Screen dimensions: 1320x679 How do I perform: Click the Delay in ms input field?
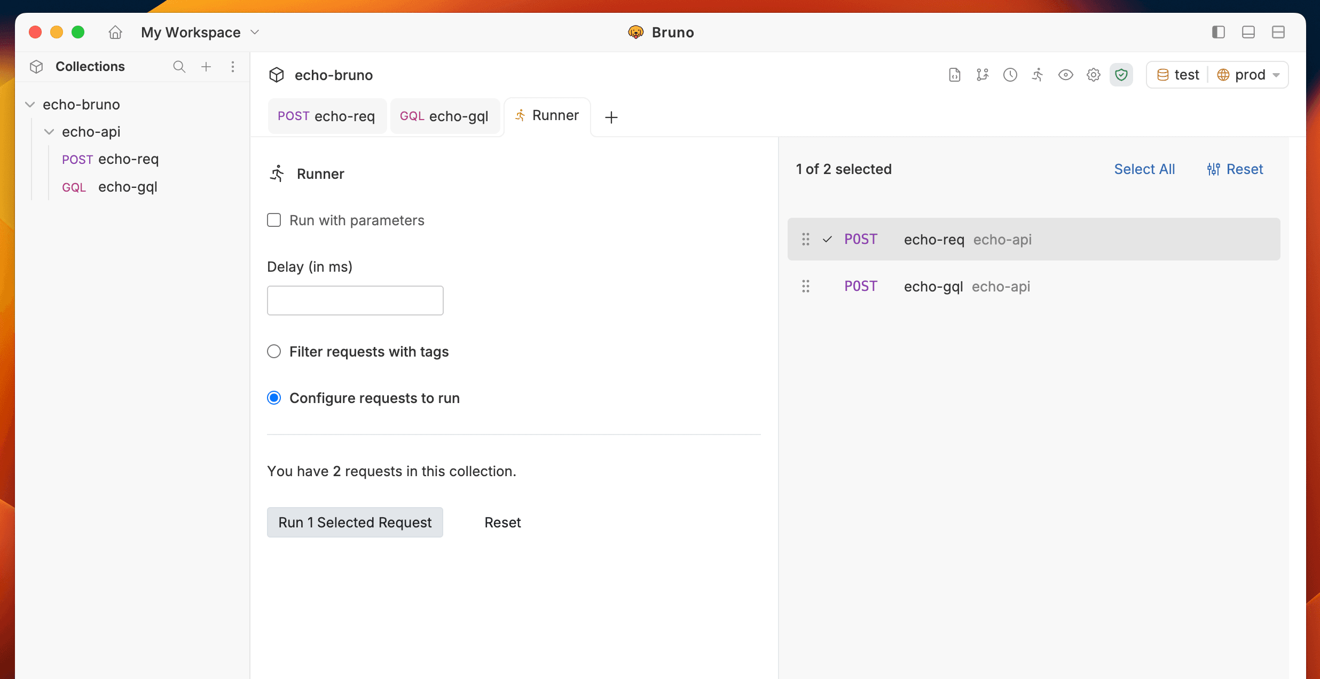pyautogui.click(x=355, y=301)
